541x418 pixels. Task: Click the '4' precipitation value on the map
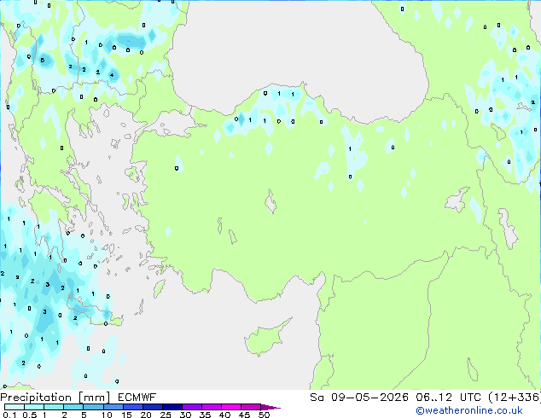pos(112,75)
